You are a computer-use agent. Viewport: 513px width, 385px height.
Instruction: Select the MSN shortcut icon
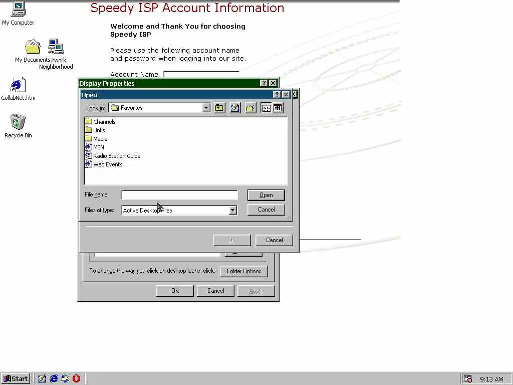[88, 147]
